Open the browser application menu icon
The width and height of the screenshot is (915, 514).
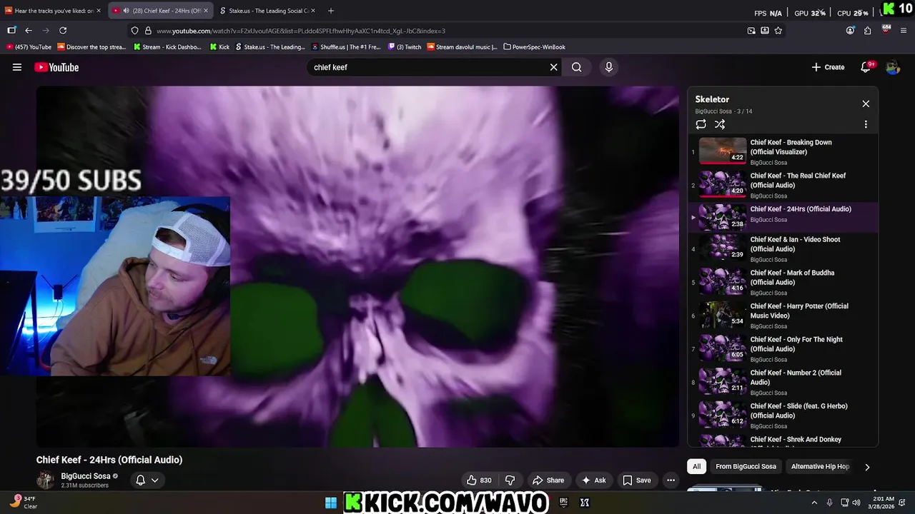pos(904,31)
